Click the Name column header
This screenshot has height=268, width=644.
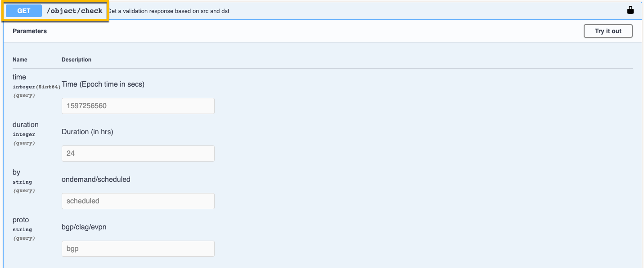click(20, 60)
